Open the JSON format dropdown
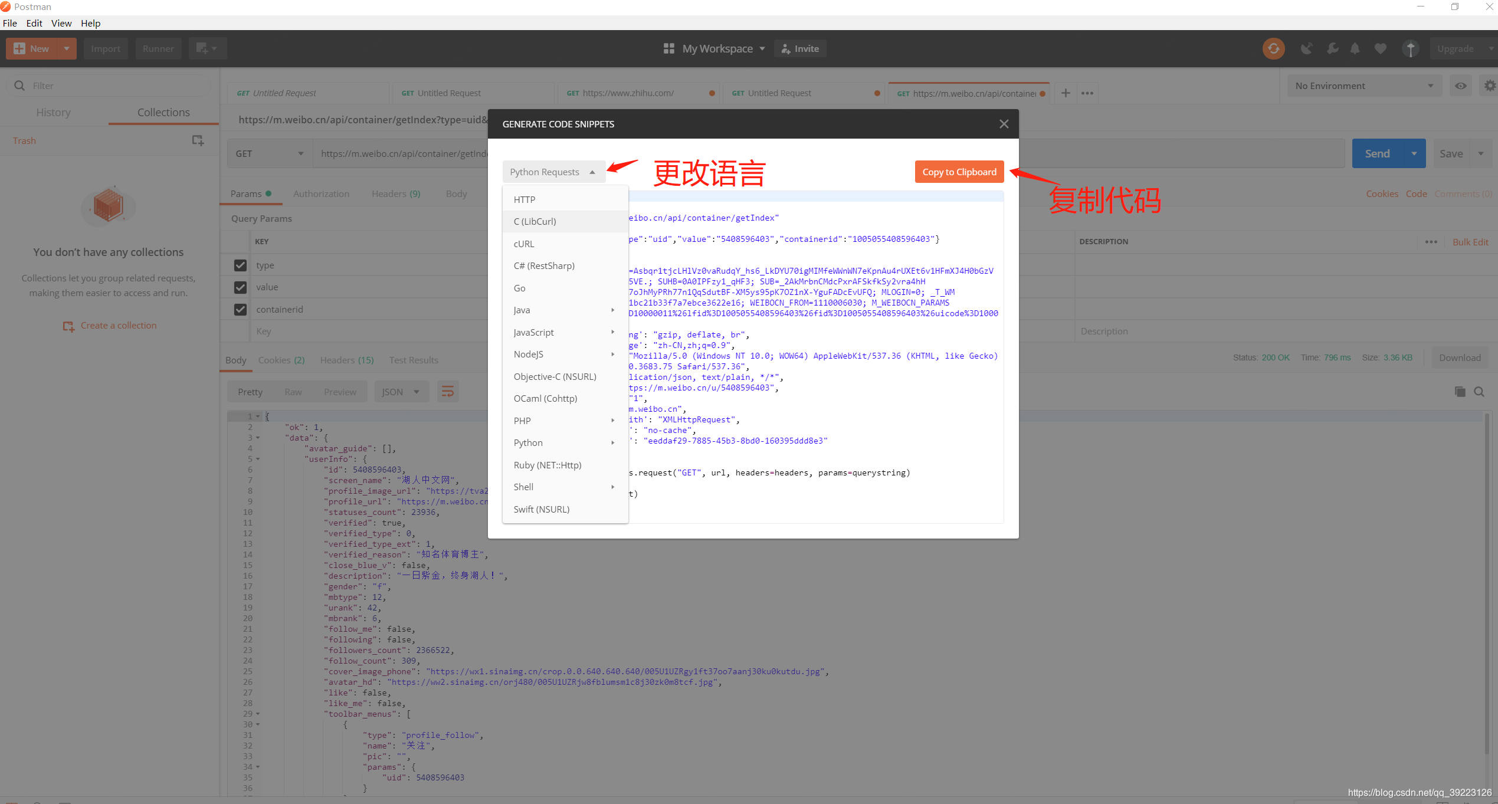Screen dimensions: 1498x804 [401, 392]
